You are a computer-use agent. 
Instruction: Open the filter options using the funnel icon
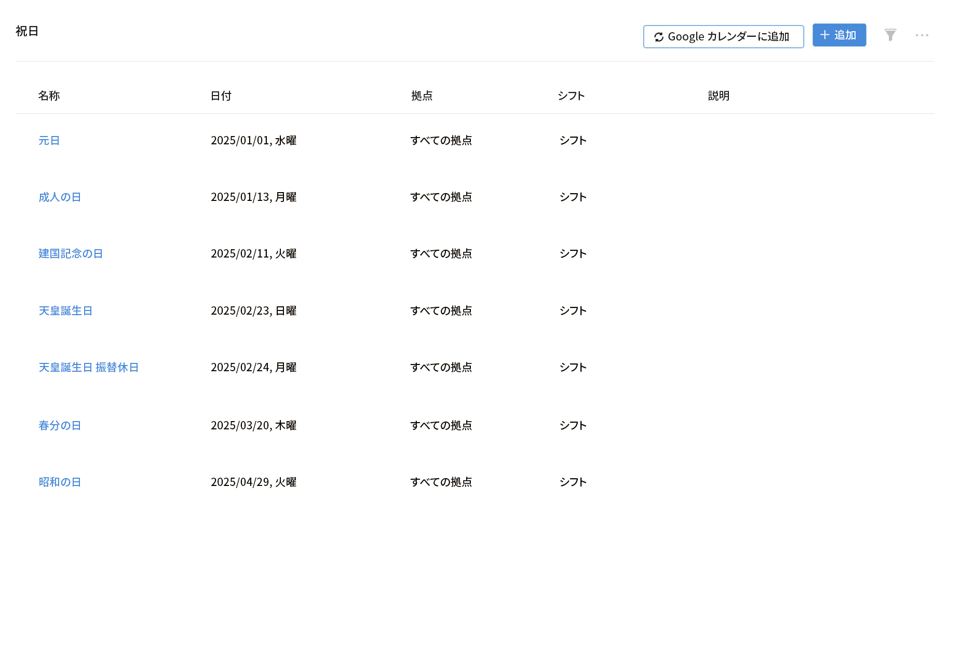coord(890,34)
